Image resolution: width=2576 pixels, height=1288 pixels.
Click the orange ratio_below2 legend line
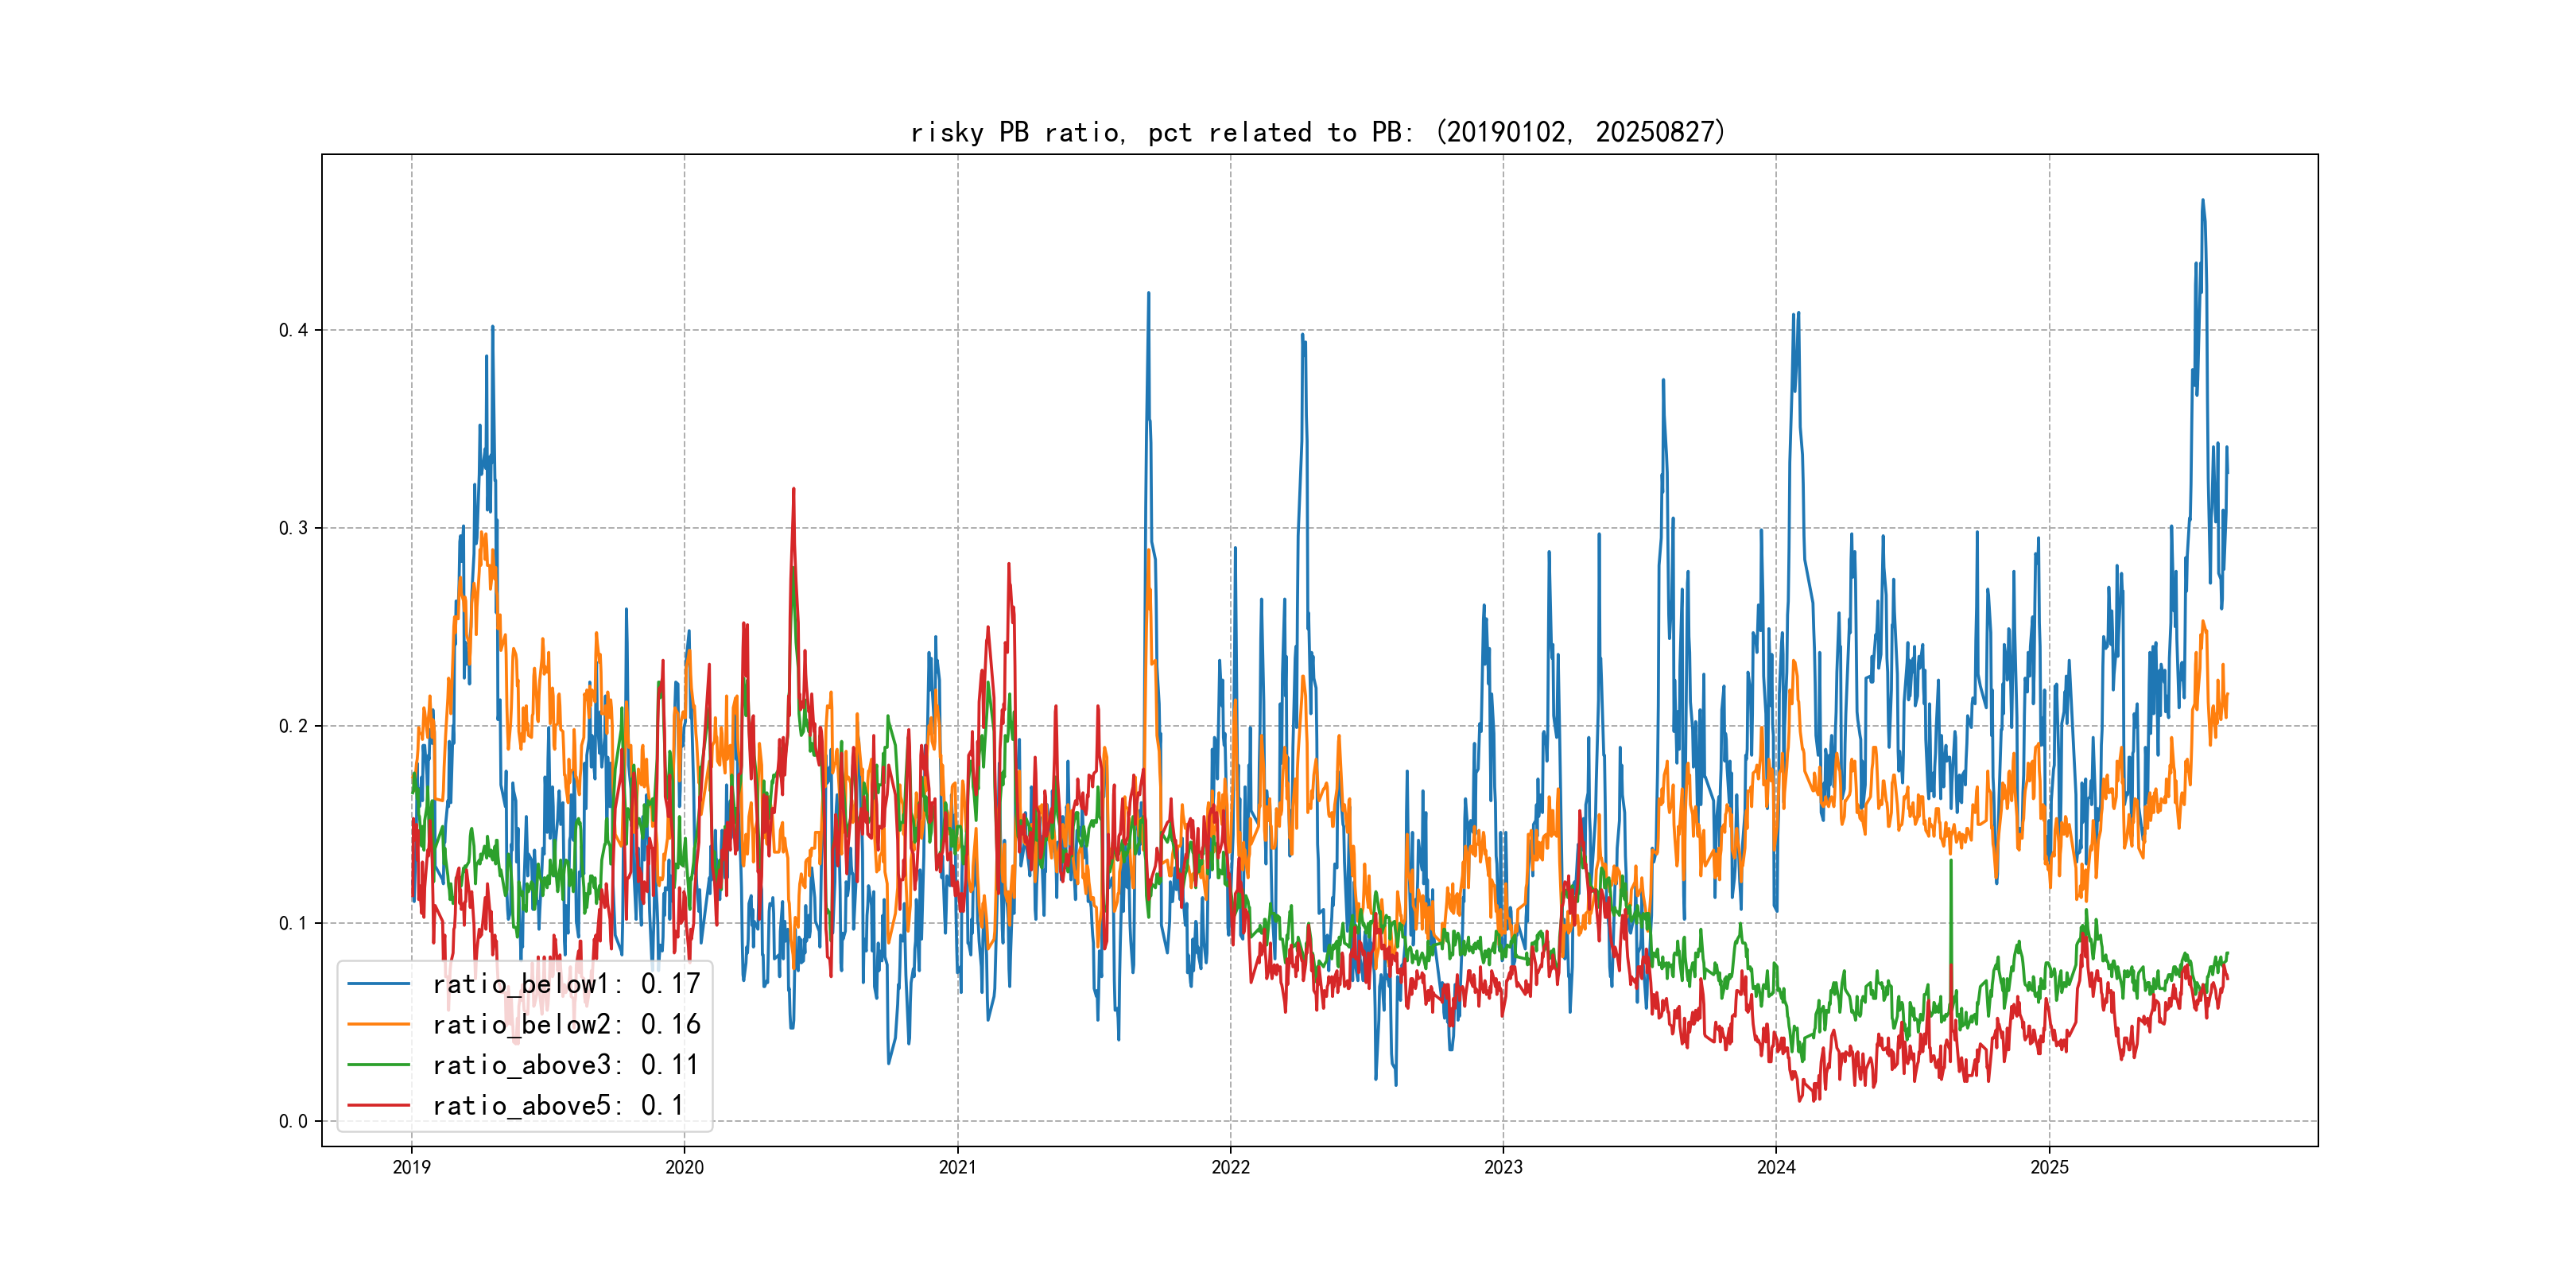tap(378, 1025)
